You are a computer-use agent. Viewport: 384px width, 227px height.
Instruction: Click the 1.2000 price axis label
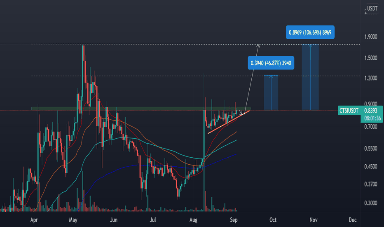coord(370,78)
